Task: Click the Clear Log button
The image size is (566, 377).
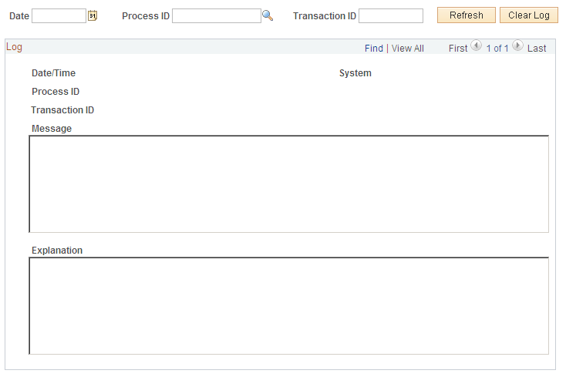Action: pyautogui.click(x=529, y=15)
